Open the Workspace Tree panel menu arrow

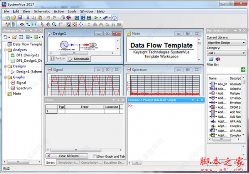31,30
